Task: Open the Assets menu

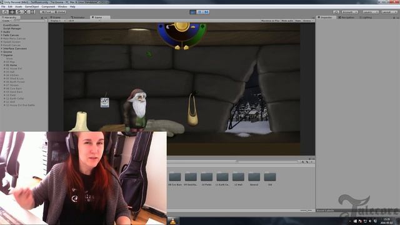Action: point(19,7)
